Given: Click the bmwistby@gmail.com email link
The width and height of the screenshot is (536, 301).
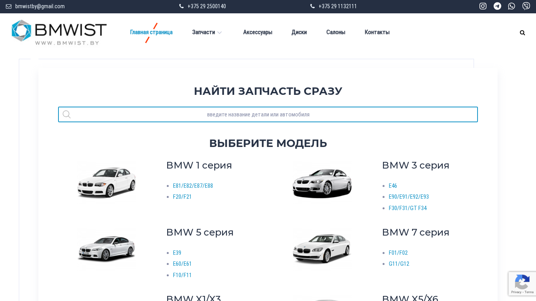Looking at the screenshot, I should point(40,6).
